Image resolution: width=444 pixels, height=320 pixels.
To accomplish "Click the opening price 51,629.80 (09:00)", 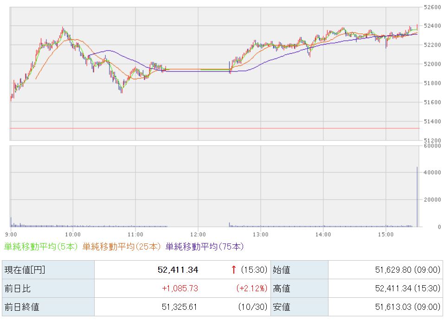I will click(407, 270).
